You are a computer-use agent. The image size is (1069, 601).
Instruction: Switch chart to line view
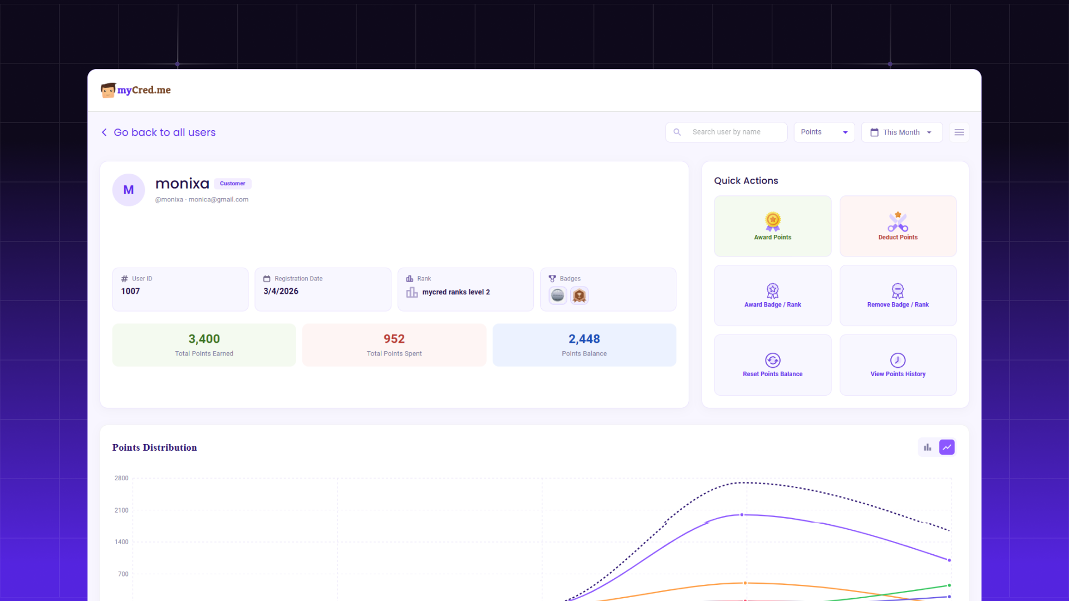(947, 447)
